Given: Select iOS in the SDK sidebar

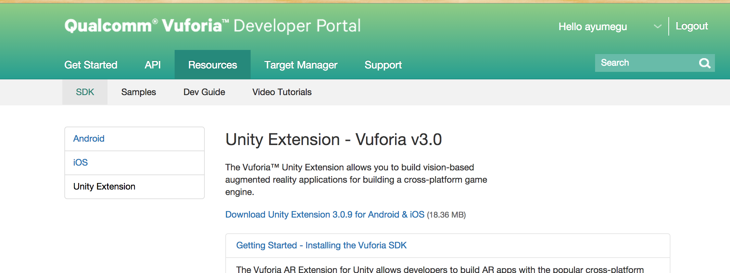Looking at the screenshot, I should pyautogui.click(x=135, y=163).
